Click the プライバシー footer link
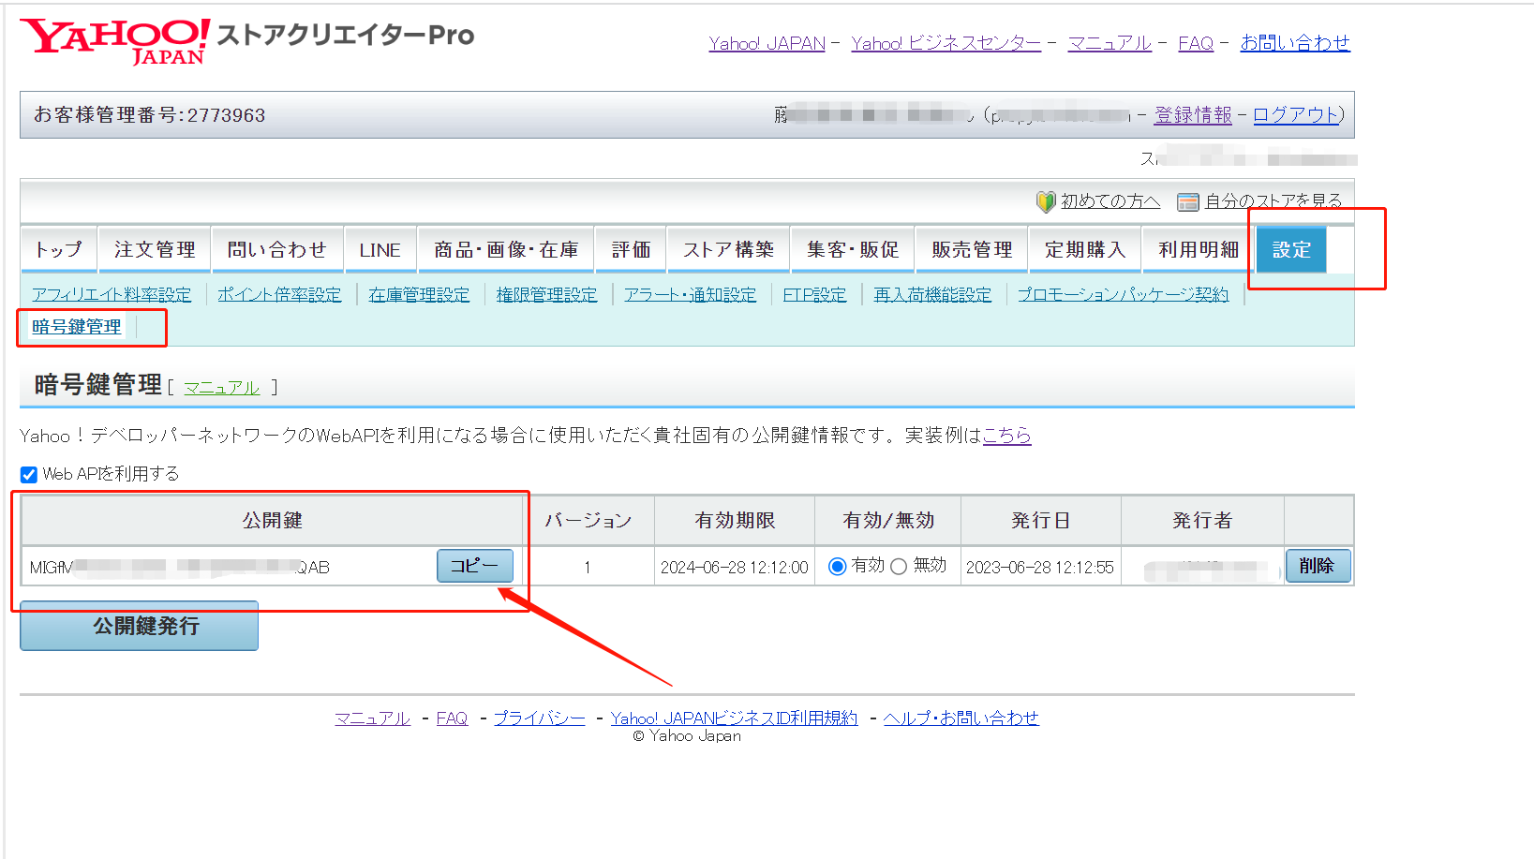Viewport: 1534px width, 859px height. point(540,718)
